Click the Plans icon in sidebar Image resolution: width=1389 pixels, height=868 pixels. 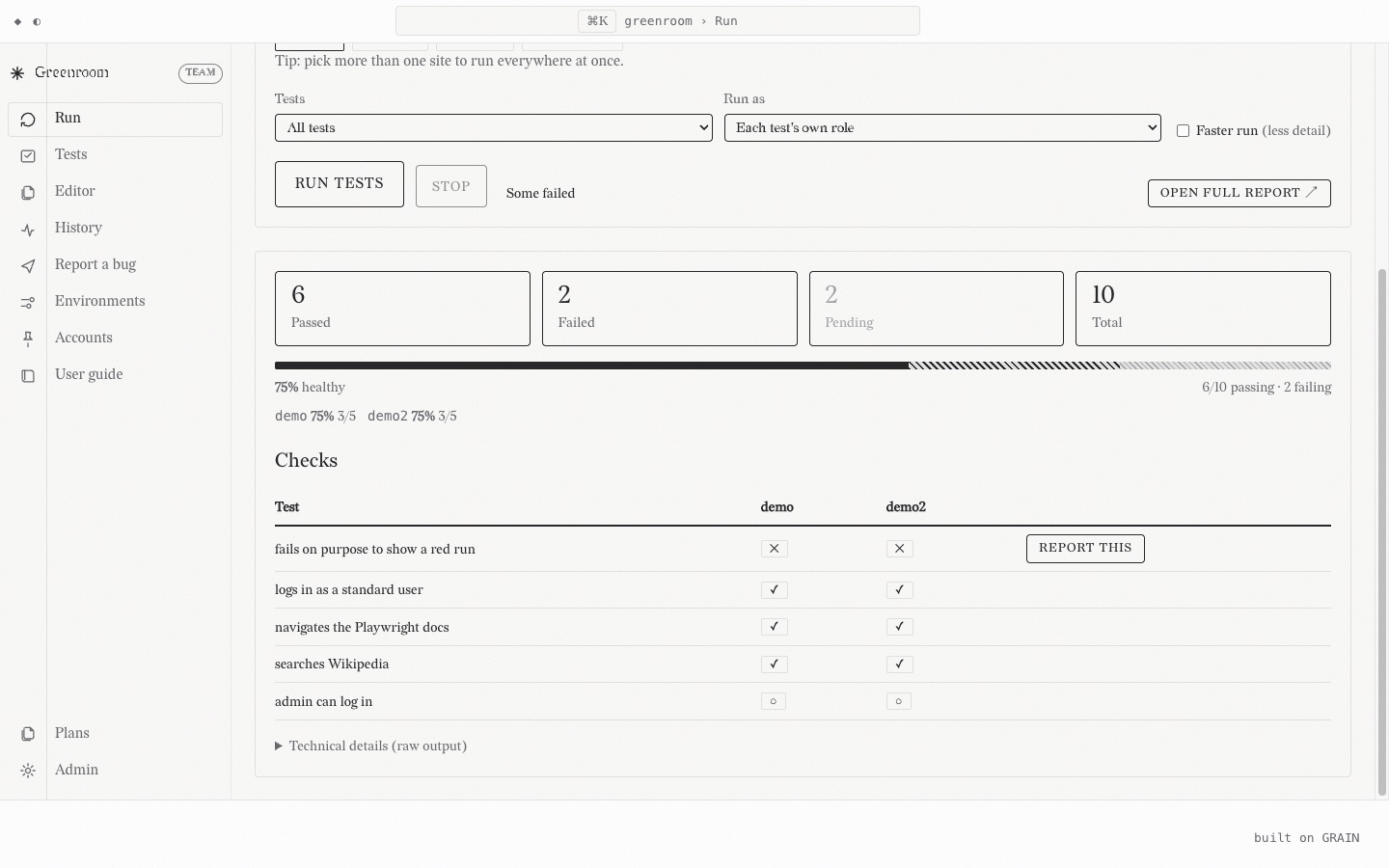click(x=28, y=735)
